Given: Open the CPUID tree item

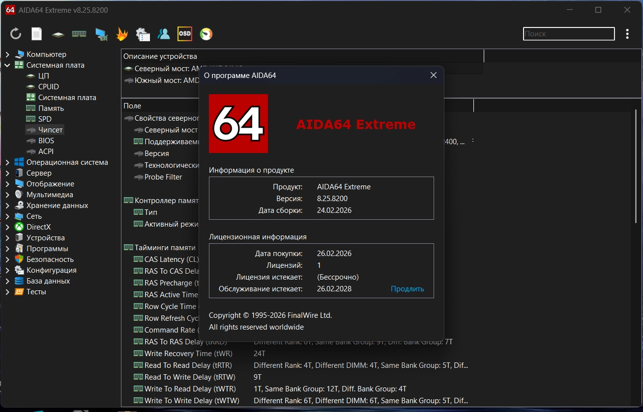Looking at the screenshot, I should tap(48, 87).
